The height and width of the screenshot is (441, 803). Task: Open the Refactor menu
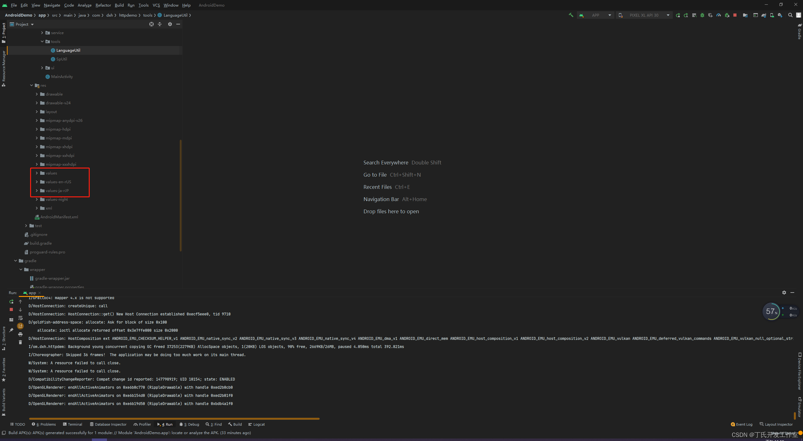(x=103, y=5)
